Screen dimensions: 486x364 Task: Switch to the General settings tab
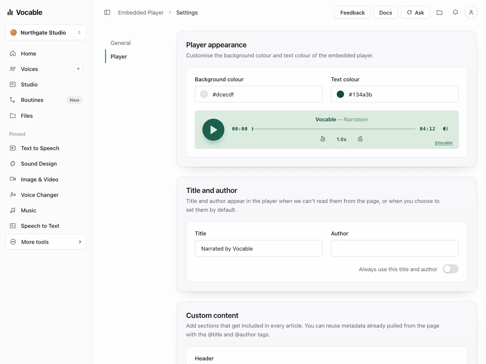(x=121, y=43)
